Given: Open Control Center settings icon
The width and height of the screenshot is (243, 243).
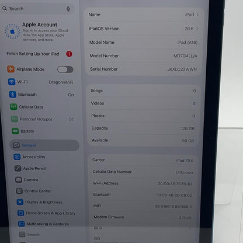Looking at the screenshot, I should pos(19,191).
